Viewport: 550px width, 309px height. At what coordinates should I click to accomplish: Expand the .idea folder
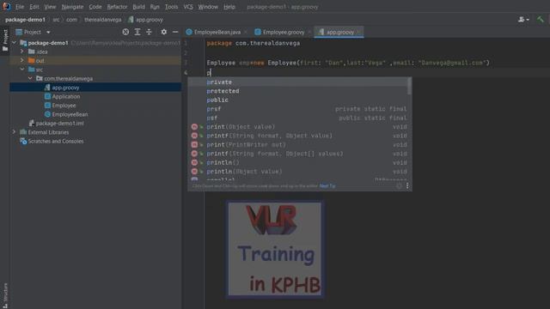[x=22, y=51]
